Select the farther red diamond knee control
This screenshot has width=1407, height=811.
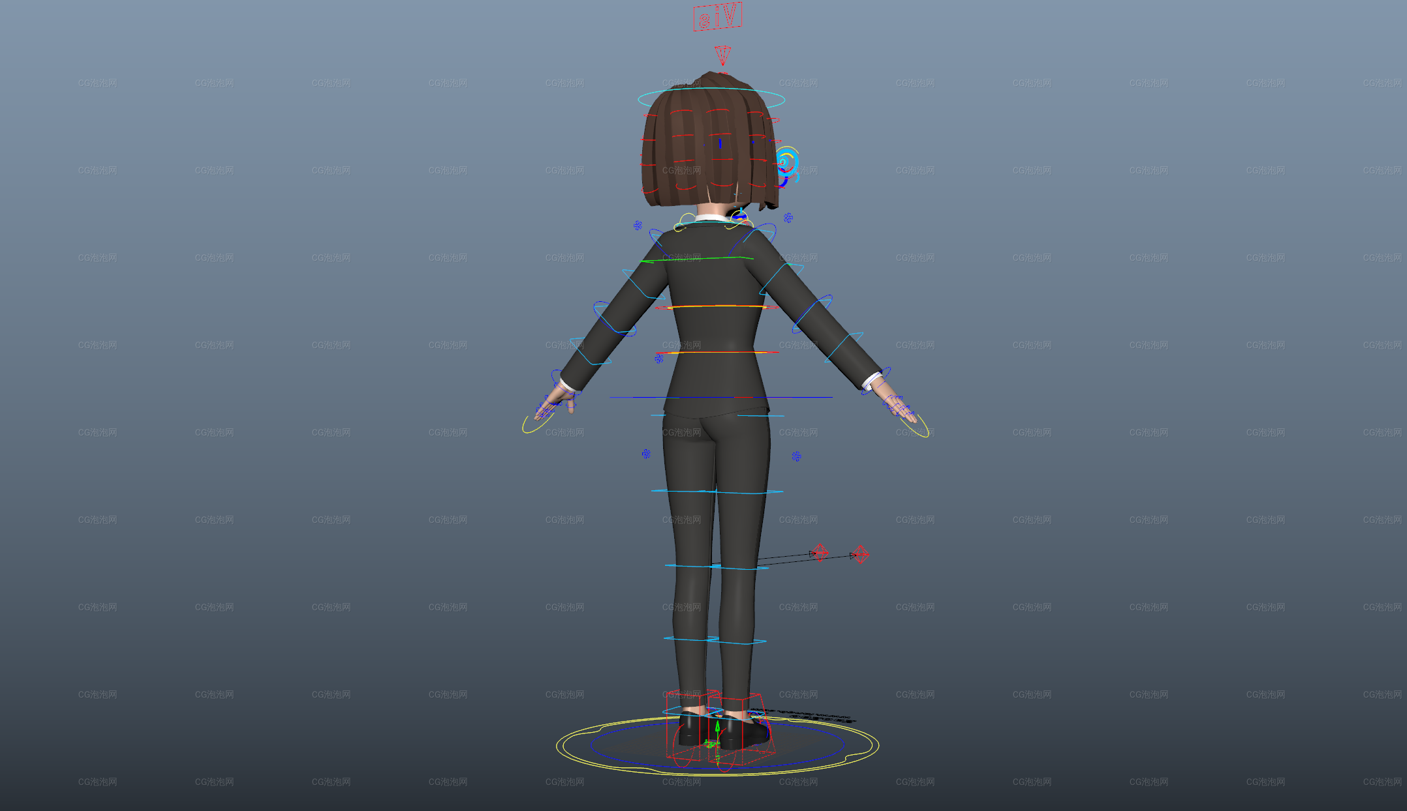click(x=861, y=554)
